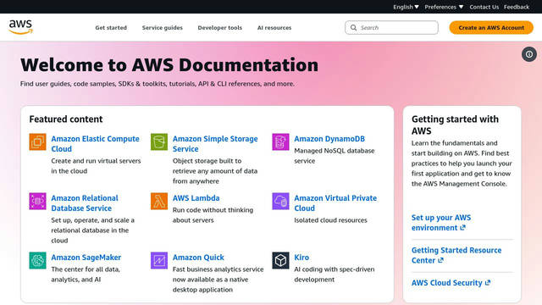Click the AWS logo
Screen dimensions: 542x305
click(x=20, y=27)
